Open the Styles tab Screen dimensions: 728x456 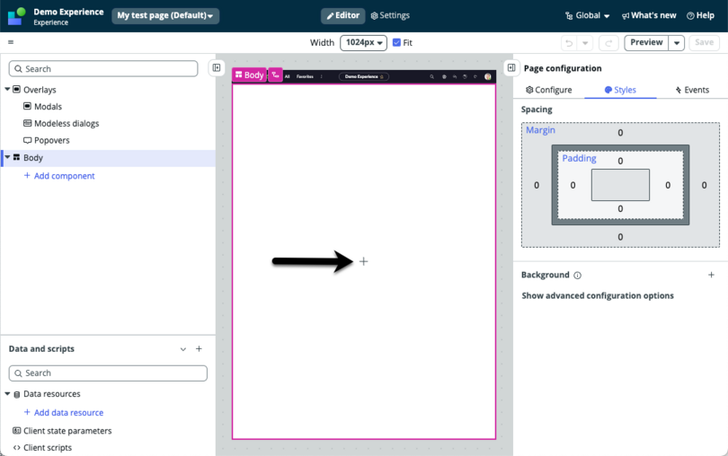click(620, 90)
